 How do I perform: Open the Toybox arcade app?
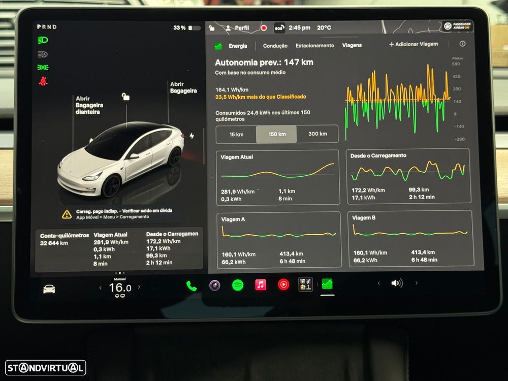point(305,284)
